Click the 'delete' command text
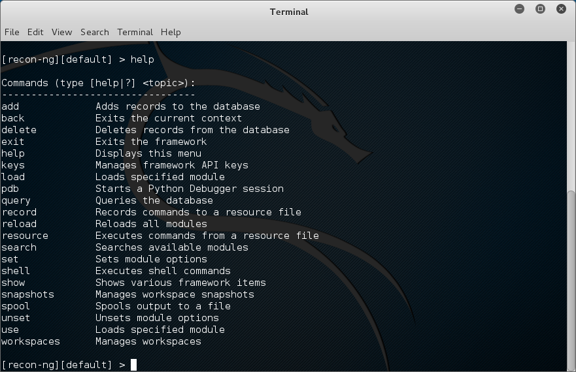576x372 pixels. point(19,130)
